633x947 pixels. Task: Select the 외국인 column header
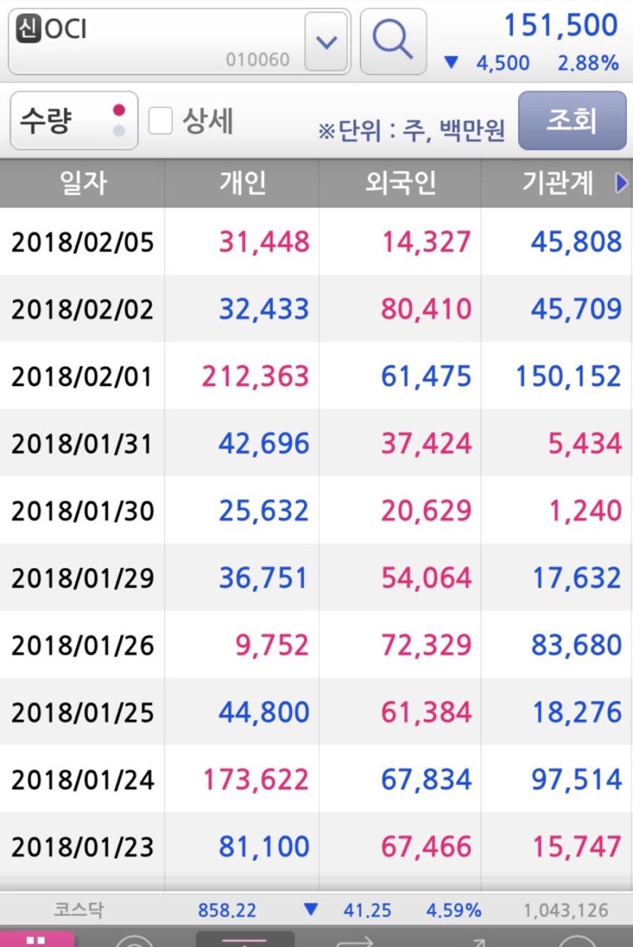click(x=400, y=184)
